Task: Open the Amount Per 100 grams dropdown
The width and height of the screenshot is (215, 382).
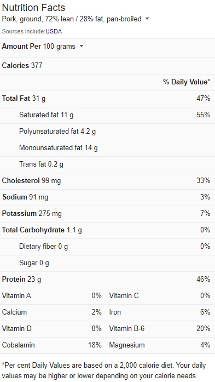Action: click(x=82, y=46)
